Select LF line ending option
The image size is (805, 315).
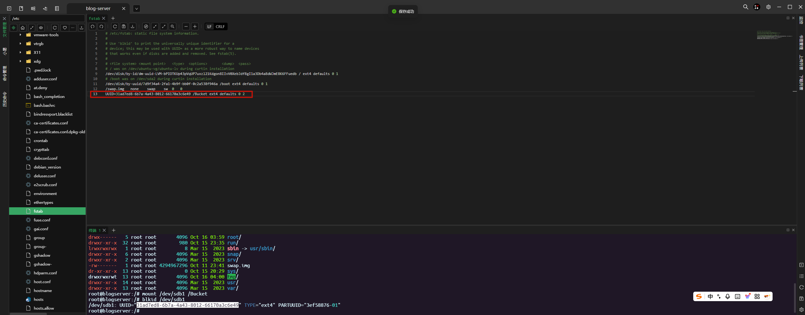209,26
